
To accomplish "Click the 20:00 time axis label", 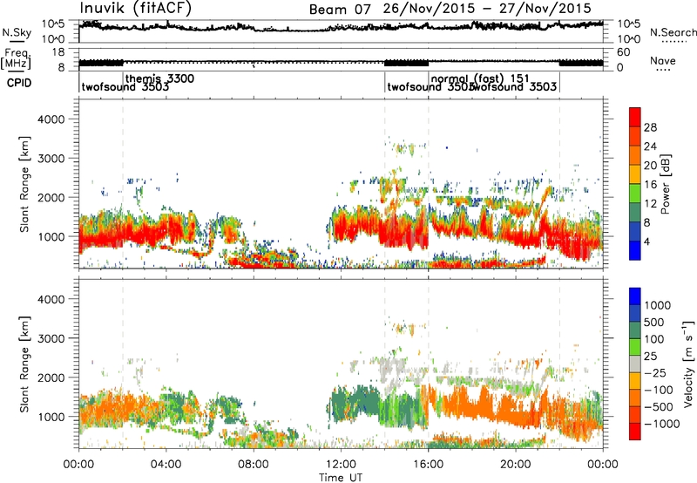I will [515, 465].
